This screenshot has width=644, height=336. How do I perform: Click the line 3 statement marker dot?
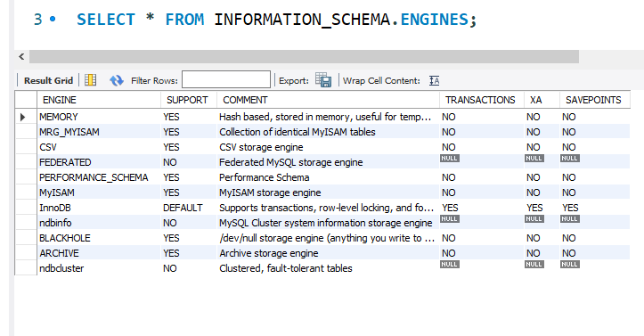tap(53, 19)
